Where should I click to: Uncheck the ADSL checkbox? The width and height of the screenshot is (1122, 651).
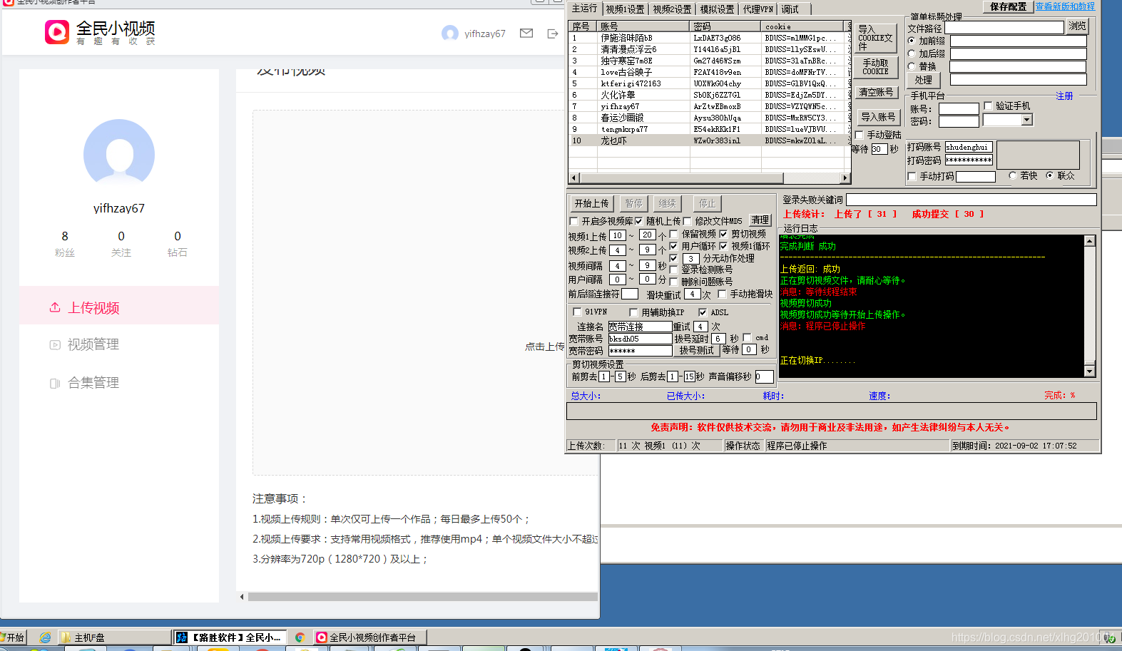click(x=703, y=312)
